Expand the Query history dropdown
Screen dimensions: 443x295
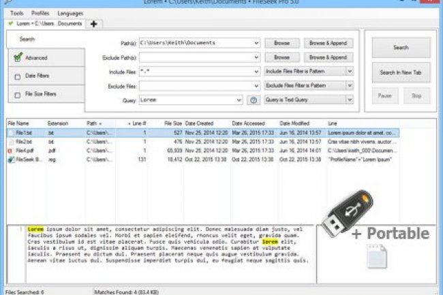click(239, 100)
